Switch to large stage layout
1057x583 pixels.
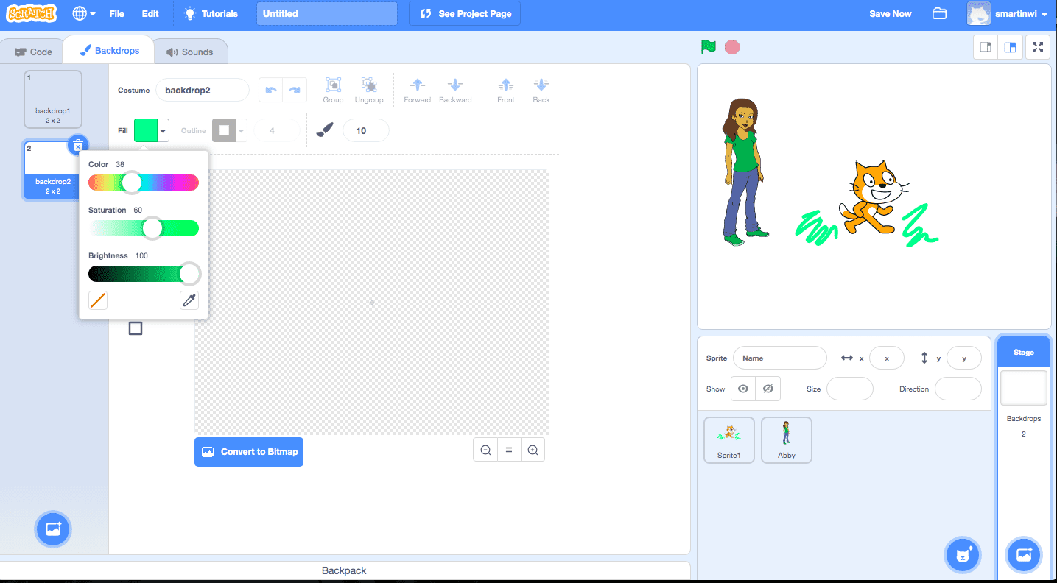pos(1011,47)
